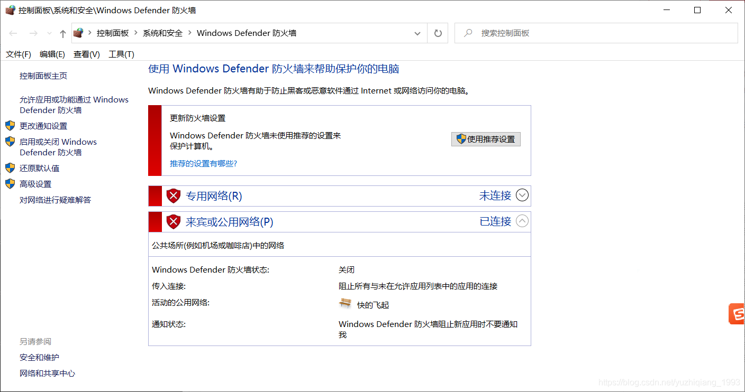This screenshot has width=745, height=392.
Task: Expand the address bar history dropdown
Action: tap(417, 33)
